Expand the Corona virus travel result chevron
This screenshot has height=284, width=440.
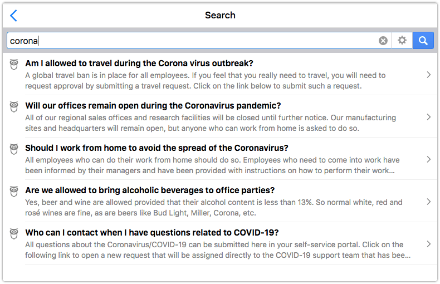point(428,75)
